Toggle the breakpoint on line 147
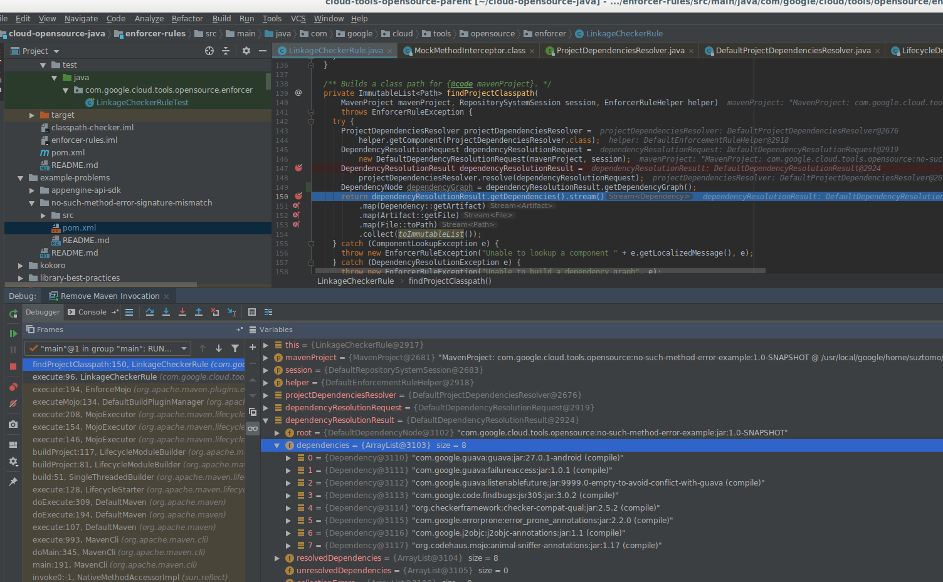The width and height of the screenshot is (943, 582). click(x=299, y=168)
